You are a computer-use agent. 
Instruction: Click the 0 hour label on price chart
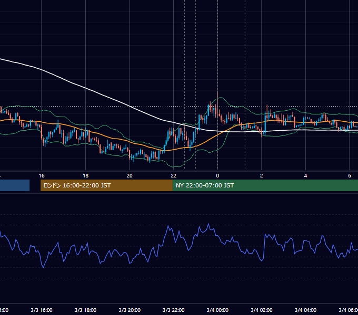(217, 176)
